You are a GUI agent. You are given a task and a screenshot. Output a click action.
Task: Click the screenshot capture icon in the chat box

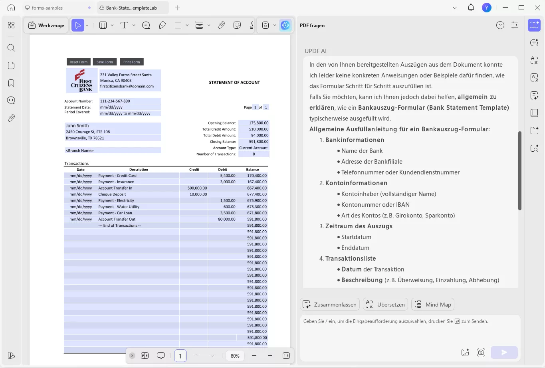coord(481,352)
